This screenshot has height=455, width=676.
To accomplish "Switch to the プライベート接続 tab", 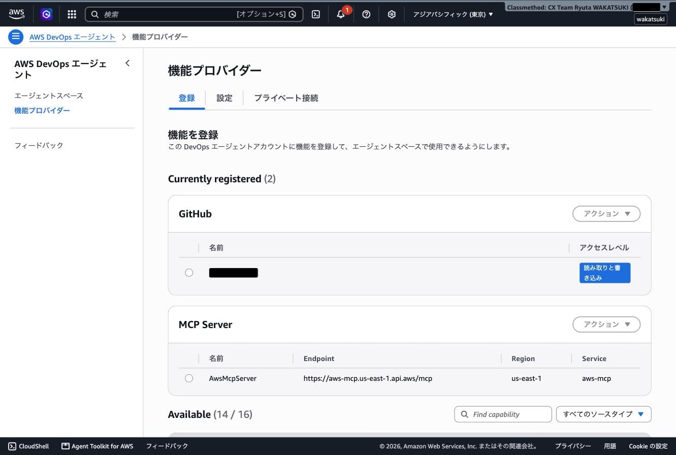I will tap(286, 98).
